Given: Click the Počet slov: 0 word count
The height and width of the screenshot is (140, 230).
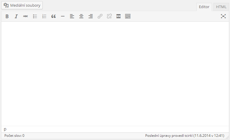Looking at the screenshot, I should point(15,136).
